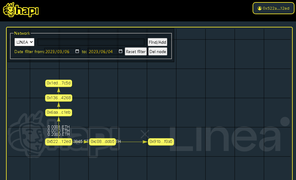The image size is (296, 180).
Task: Edit the date filter from field 2023/03/06
Action: click(x=62, y=52)
